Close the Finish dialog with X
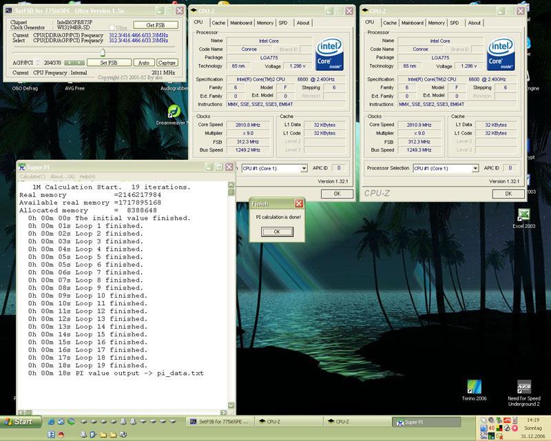Viewport: 551px width, 441px height. click(298, 203)
